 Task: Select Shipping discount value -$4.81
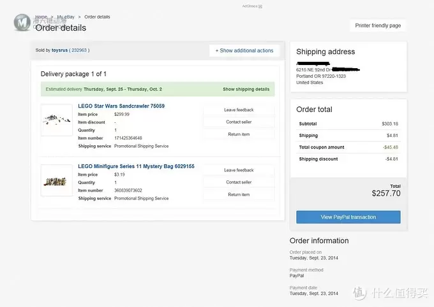pyautogui.click(x=392, y=159)
